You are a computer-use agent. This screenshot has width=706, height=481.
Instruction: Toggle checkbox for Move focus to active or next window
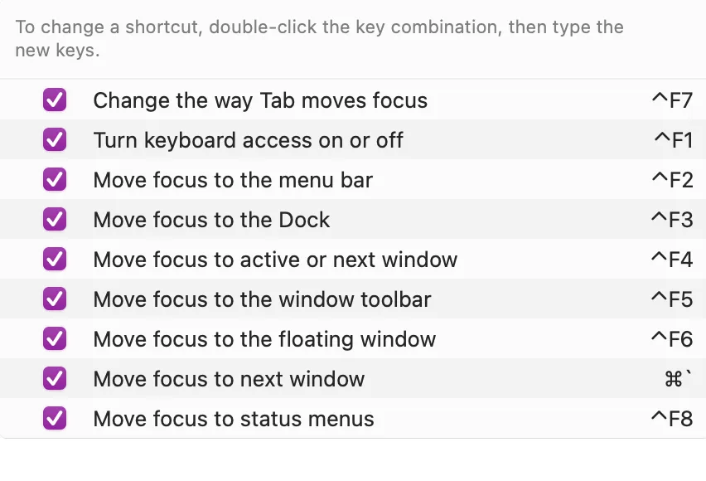click(x=55, y=260)
